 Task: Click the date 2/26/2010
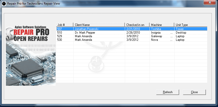pos(133,33)
